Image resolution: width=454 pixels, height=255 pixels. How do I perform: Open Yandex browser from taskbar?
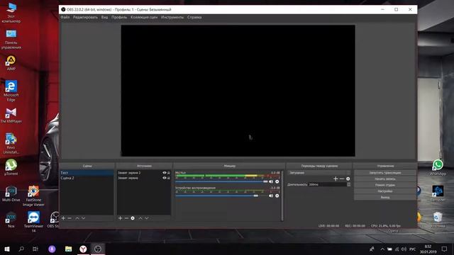click(x=83, y=249)
